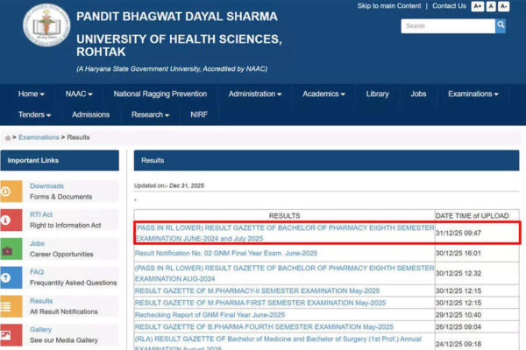Click the RESULTS column header
This screenshot has width=526, height=350.
pyautogui.click(x=284, y=216)
